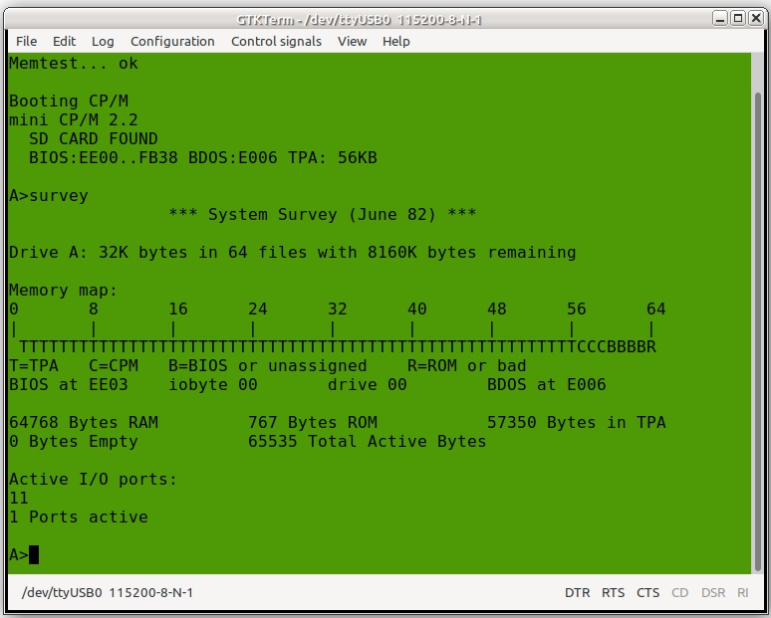This screenshot has height=618, width=771.
Task: Click the 'BIOS:EE00..FB38' text
Action: [x=104, y=157]
